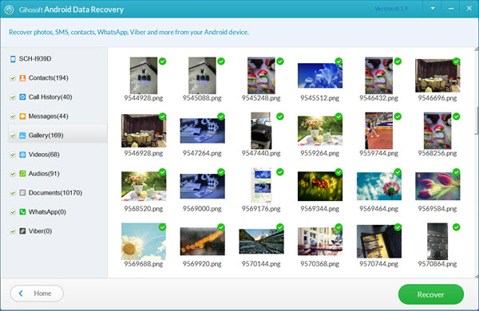Click the Call History blue icon

tap(22, 97)
